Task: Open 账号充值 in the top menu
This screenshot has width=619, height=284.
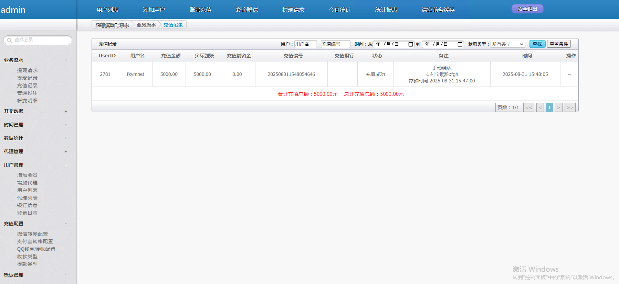Action: (200, 10)
